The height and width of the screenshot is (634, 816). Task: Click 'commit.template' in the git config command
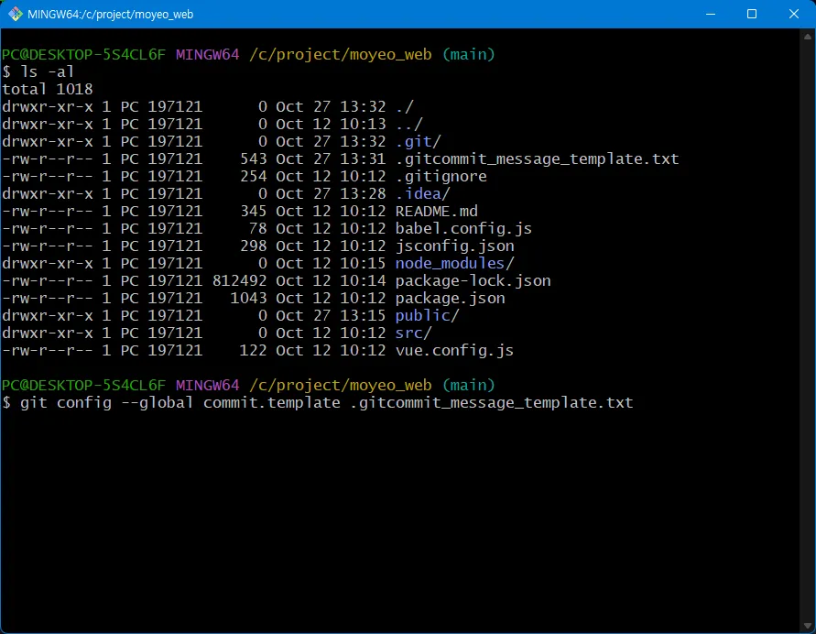pyautogui.click(x=271, y=402)
